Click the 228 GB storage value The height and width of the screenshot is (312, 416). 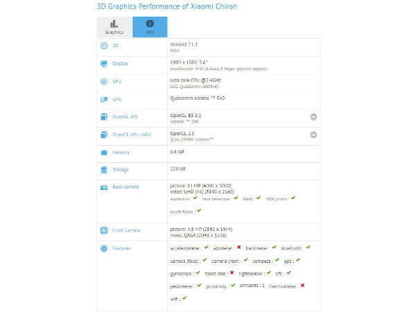click(x=177, y=168)
